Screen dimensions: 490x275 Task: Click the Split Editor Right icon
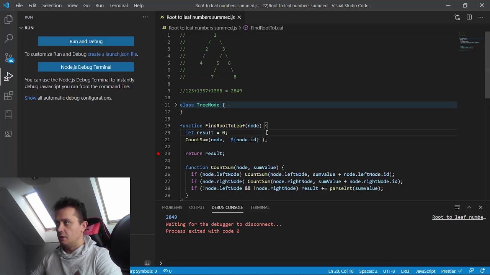[x=469, y=17]
